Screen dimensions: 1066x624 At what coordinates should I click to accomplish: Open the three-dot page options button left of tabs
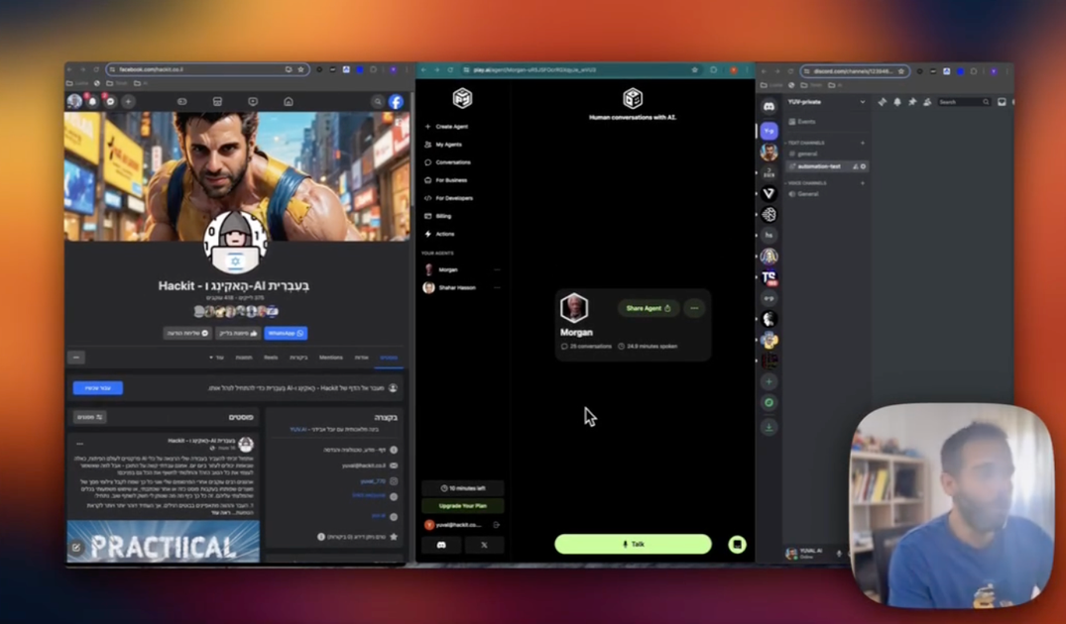pyautogui.click(x=76, y=358)
